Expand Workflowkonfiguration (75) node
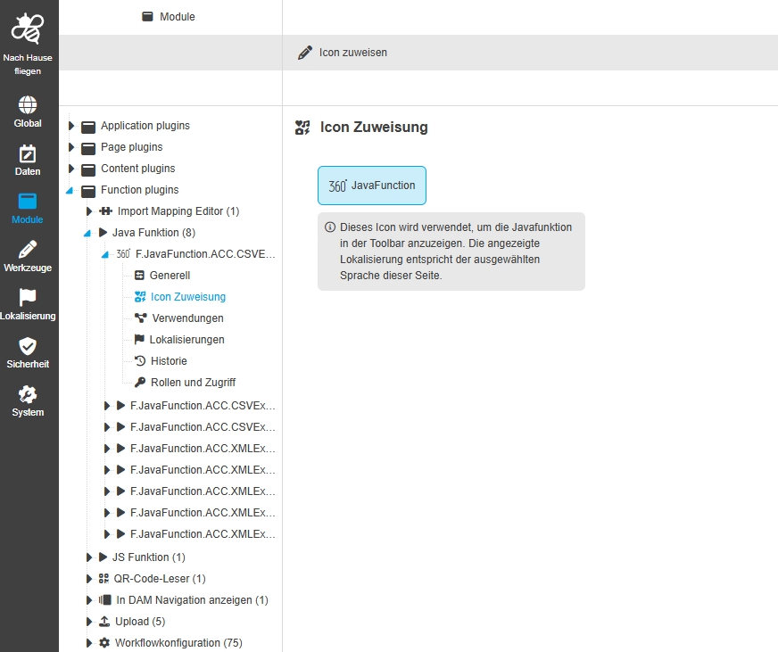 [89, 642]
